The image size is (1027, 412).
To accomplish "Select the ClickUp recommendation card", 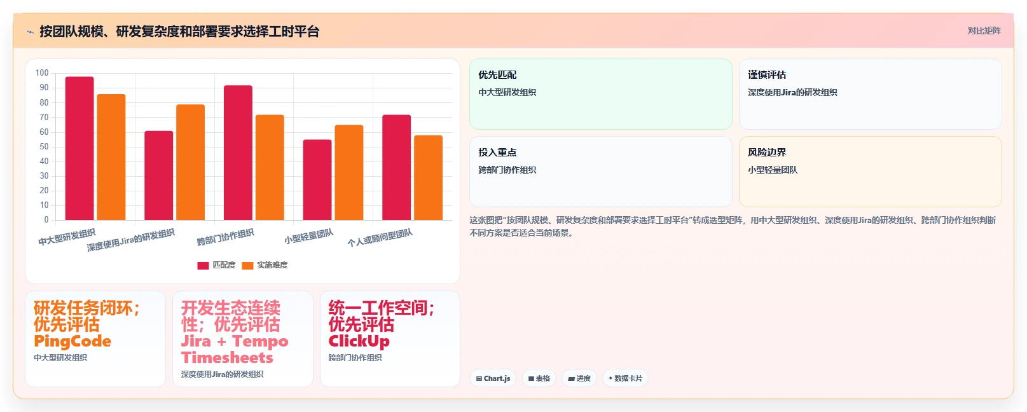I will point(390,339).
